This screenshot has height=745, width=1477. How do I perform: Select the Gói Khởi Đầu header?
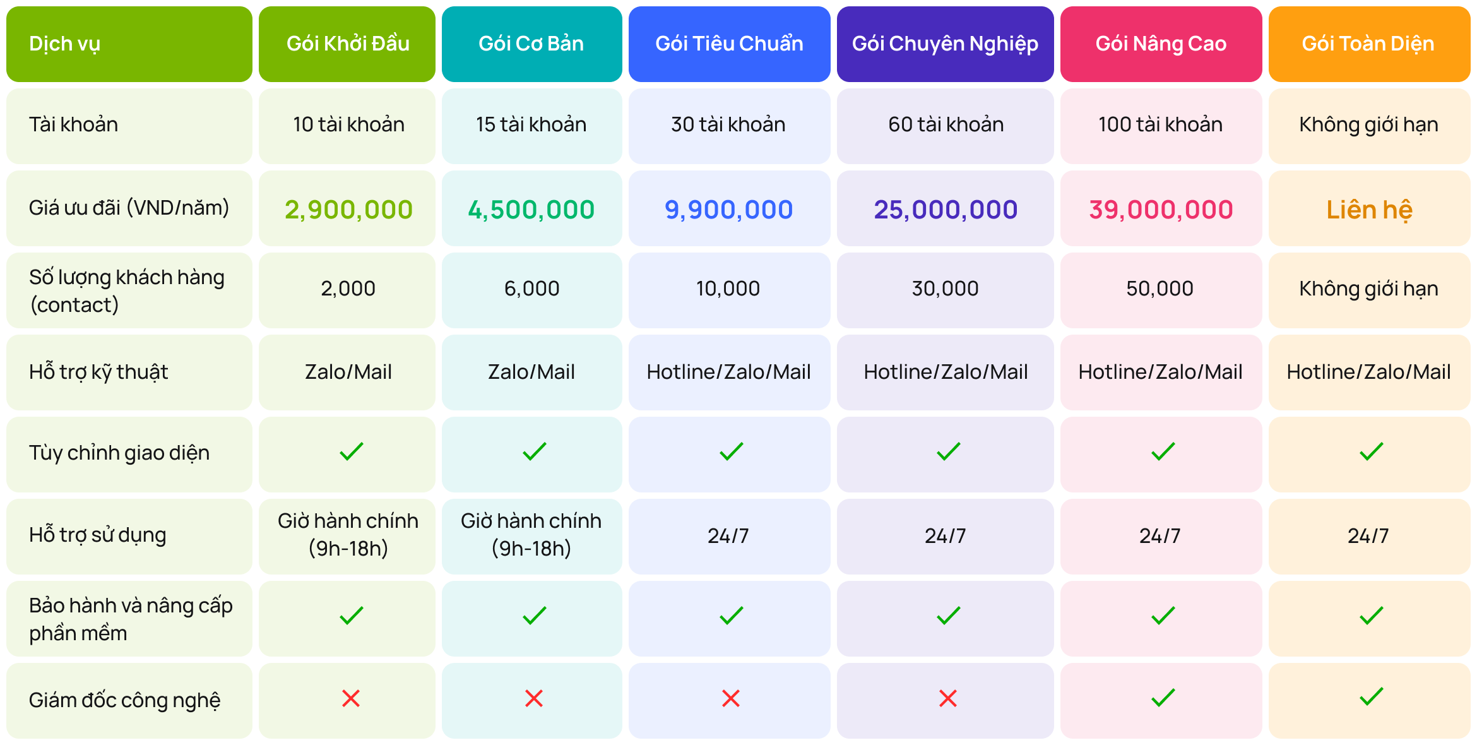[x=347, y=44]
